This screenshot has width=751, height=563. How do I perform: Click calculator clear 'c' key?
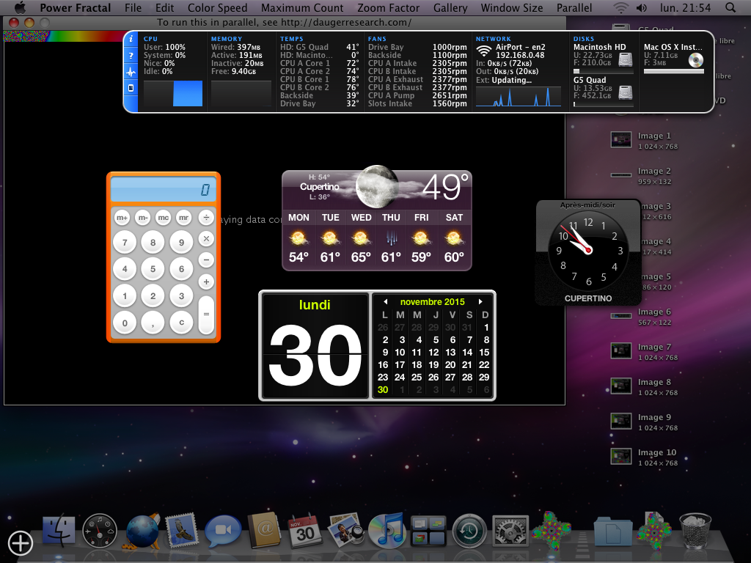coord(181,323)
